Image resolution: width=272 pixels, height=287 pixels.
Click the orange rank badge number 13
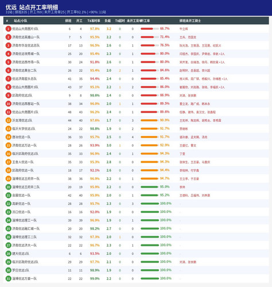(8, 129)
